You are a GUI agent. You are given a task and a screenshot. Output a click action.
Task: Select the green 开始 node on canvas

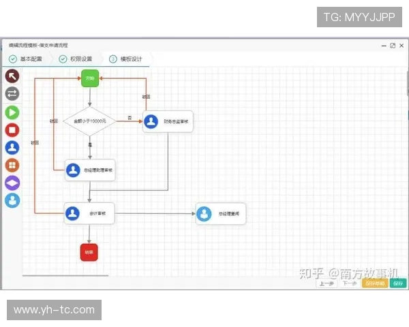pos(90,78)
